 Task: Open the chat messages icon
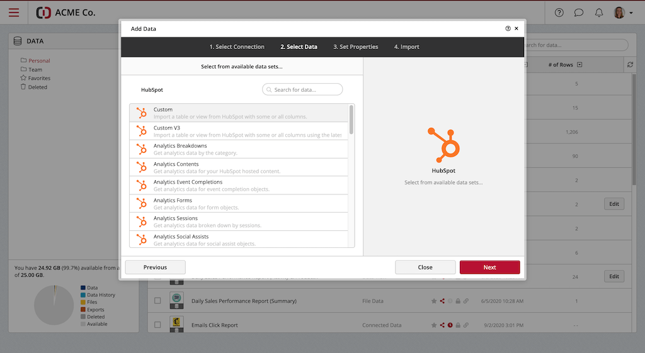(579, 13)
